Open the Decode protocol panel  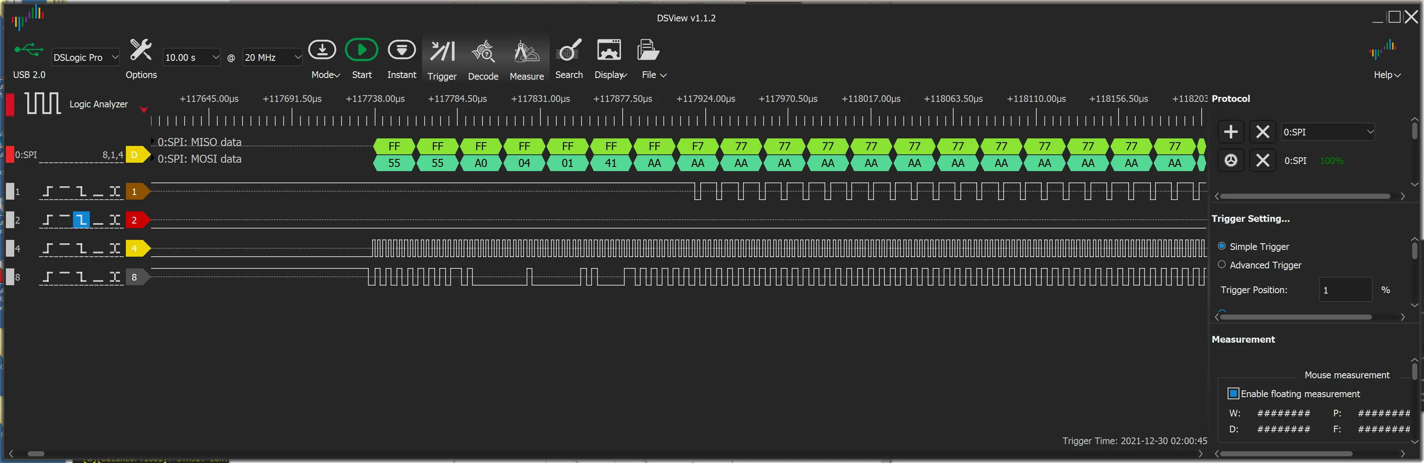coord(483,60)
